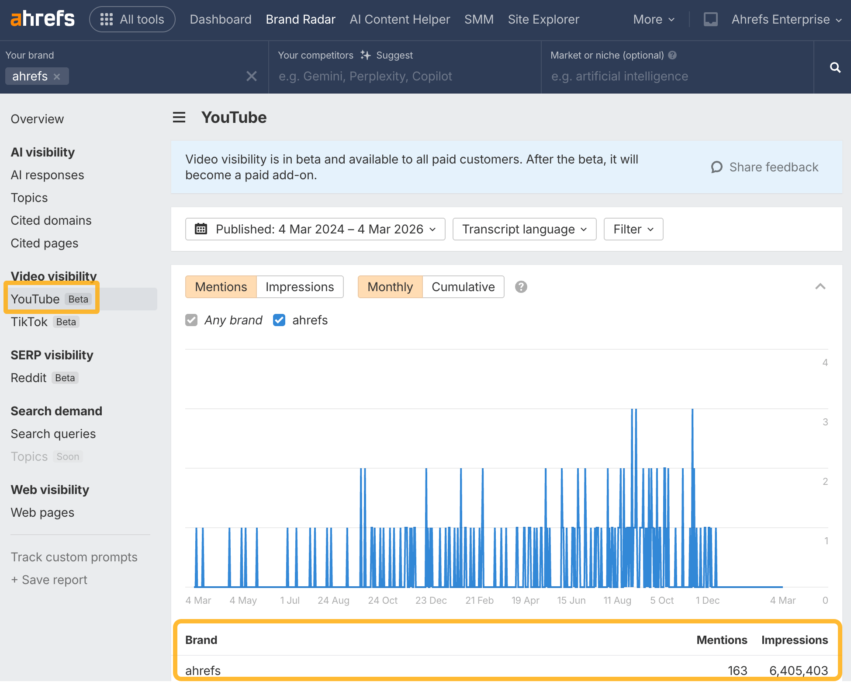Open Site Explorer from the top menu
This screenshot has width=851, height=682.
543,19
